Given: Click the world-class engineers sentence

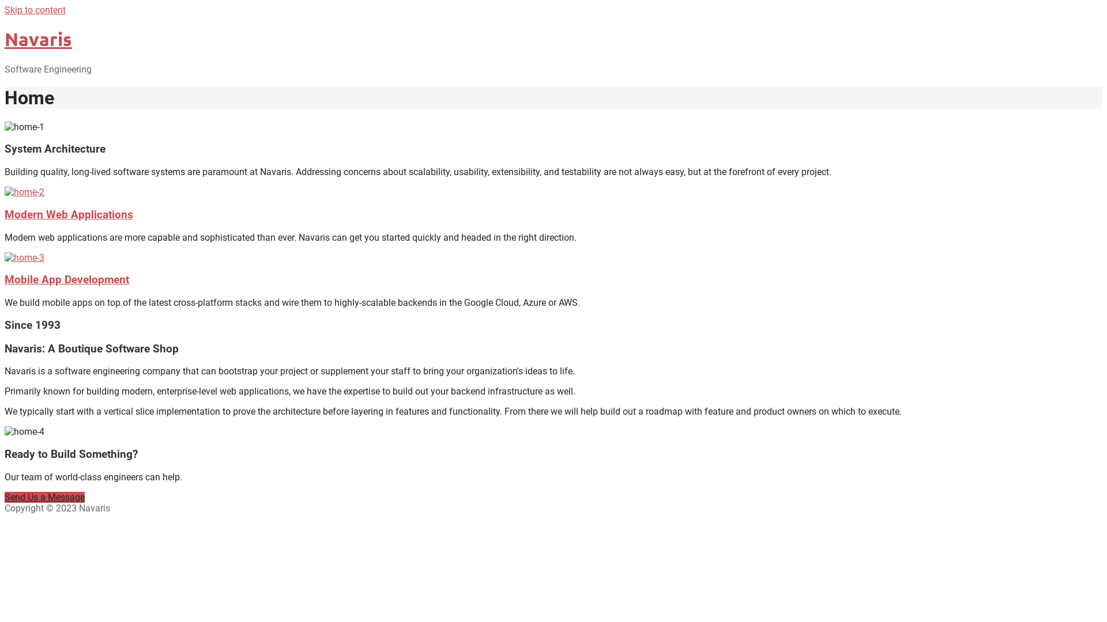Looking at the screenshot, I should coord(93,477).
